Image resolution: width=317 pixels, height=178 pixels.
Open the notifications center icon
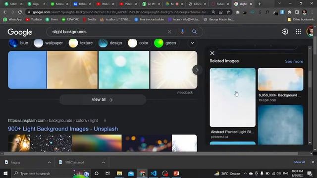pos(309,174)
